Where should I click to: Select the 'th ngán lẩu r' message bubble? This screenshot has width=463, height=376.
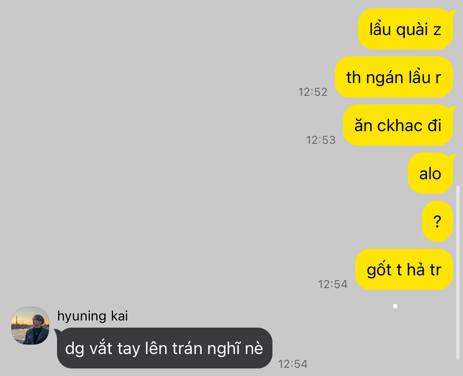pos(394,77)
